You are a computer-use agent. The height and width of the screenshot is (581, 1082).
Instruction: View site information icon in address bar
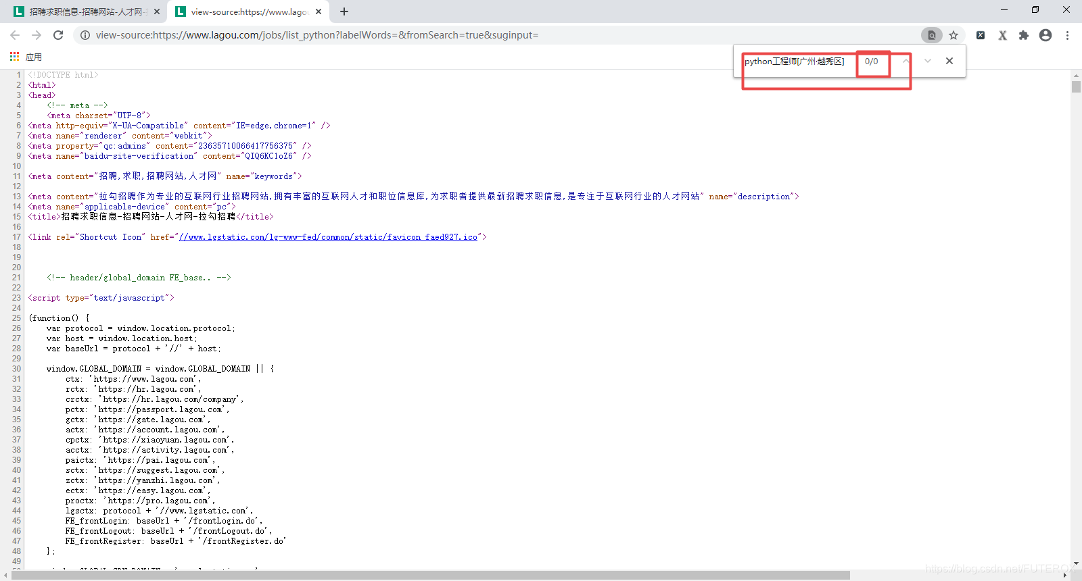tap(85, 35)
